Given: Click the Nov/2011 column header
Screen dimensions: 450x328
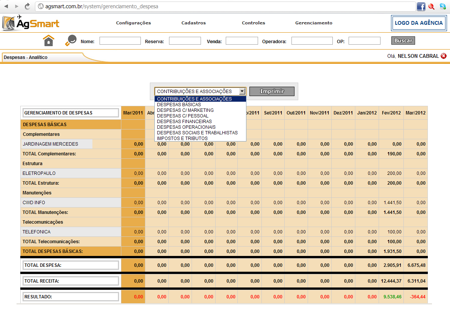Looking at the screenshot, I should tap(319, 113).
